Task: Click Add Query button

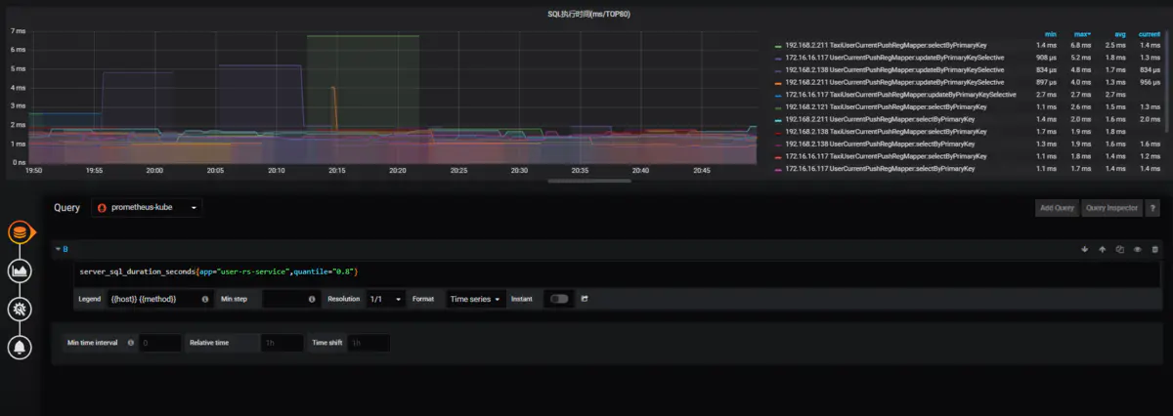Action: (x=1056, y=208)
